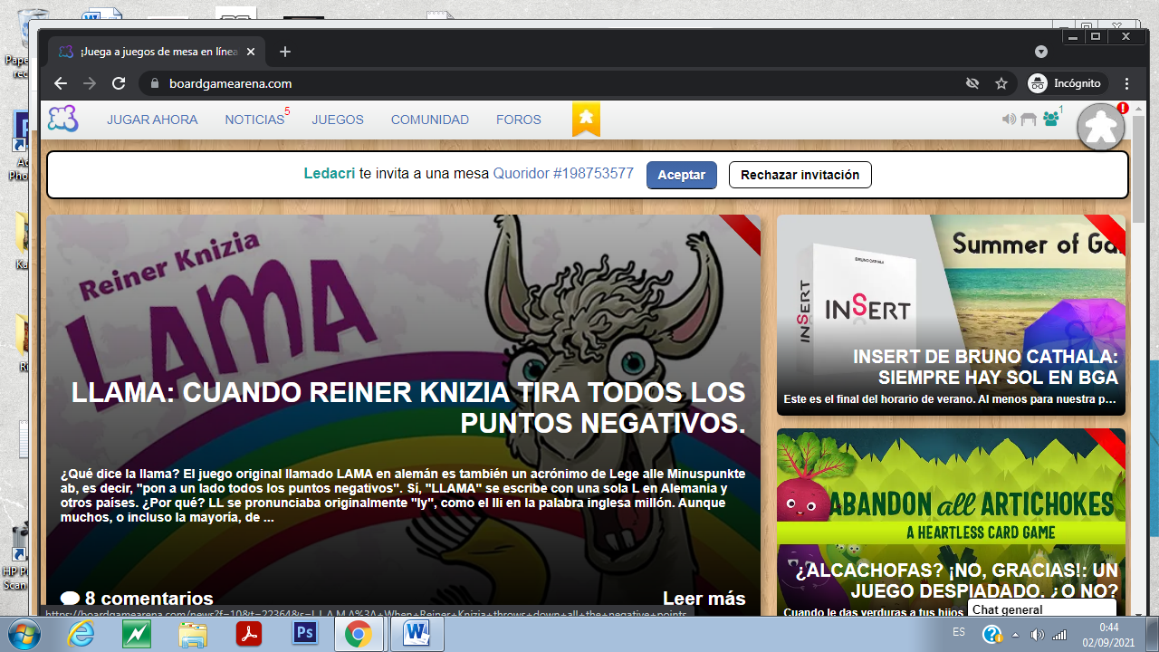Image resolution: width=1159 pixels, height=652 pixels.
Task: Open the Quoridor #198753577 table link
Action: (563, 174)
